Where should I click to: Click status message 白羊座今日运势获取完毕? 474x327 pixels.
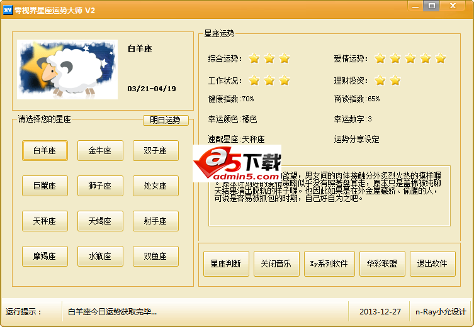pos(112,312)
